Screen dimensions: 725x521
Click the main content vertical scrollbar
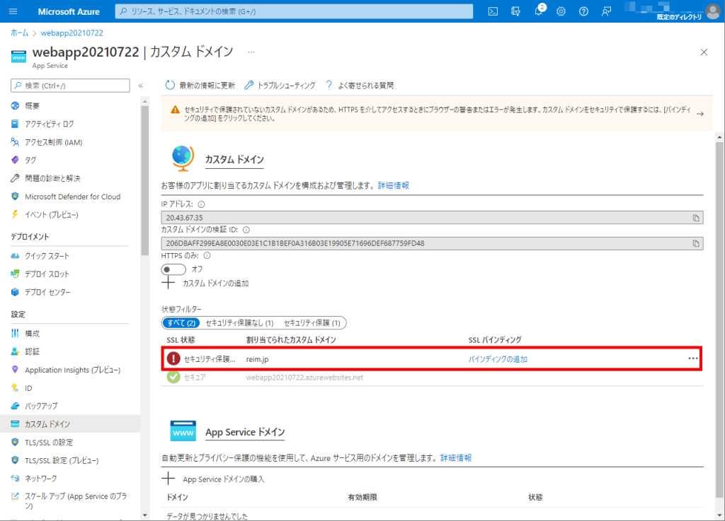(719, 318)
